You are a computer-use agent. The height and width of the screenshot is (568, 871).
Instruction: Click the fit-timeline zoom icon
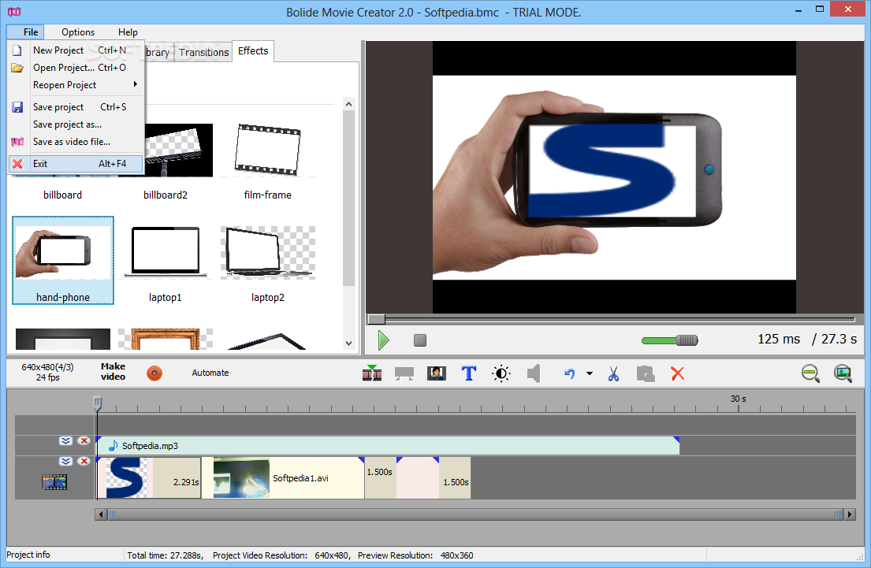tap(843, 373)
